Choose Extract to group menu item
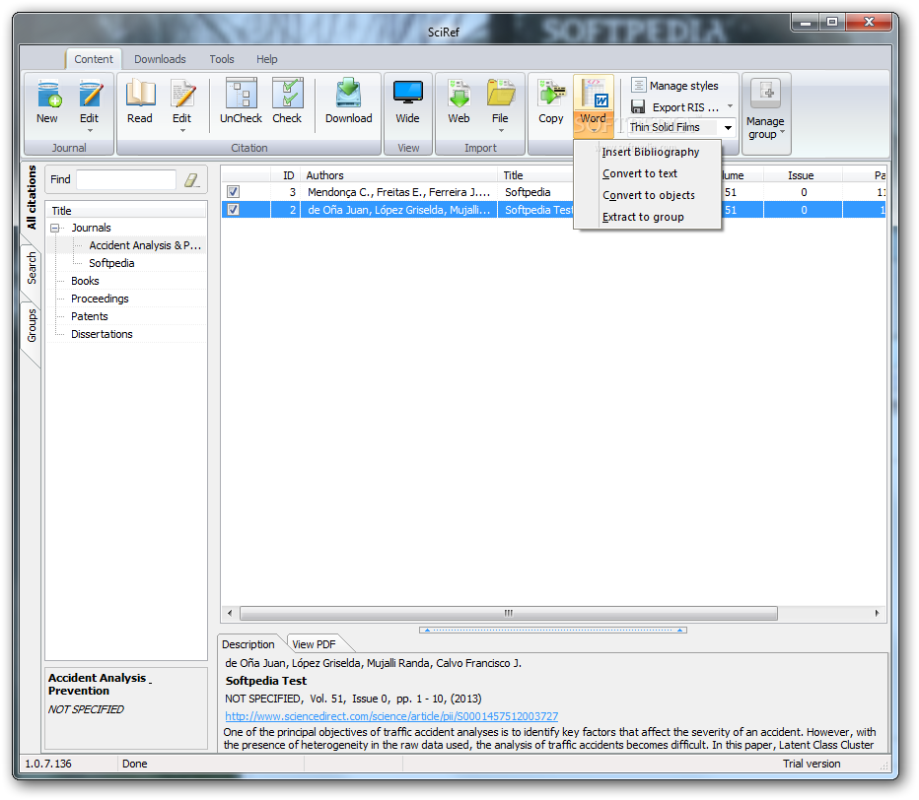 point(643,217)
